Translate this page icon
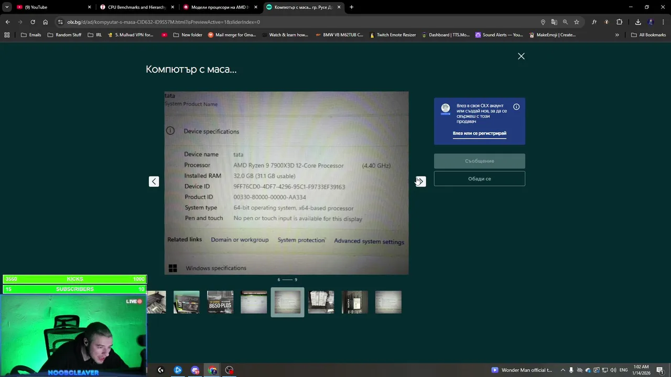This screenshot has height=377, width=671. tap(554, 22)
